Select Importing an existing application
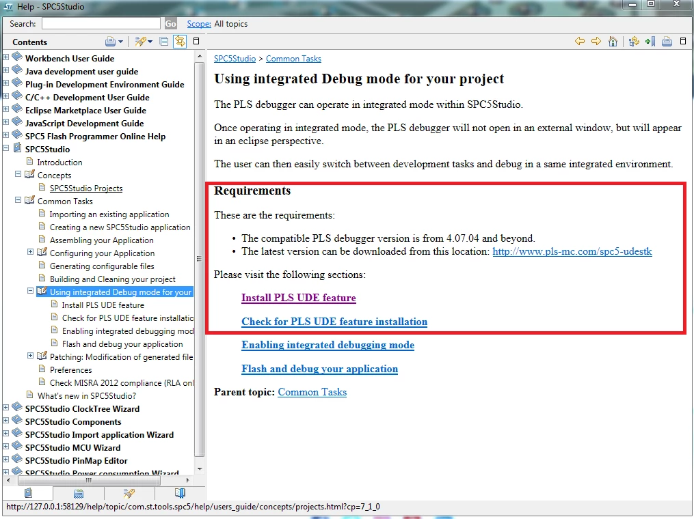The image size is (694, 519). 109,214
